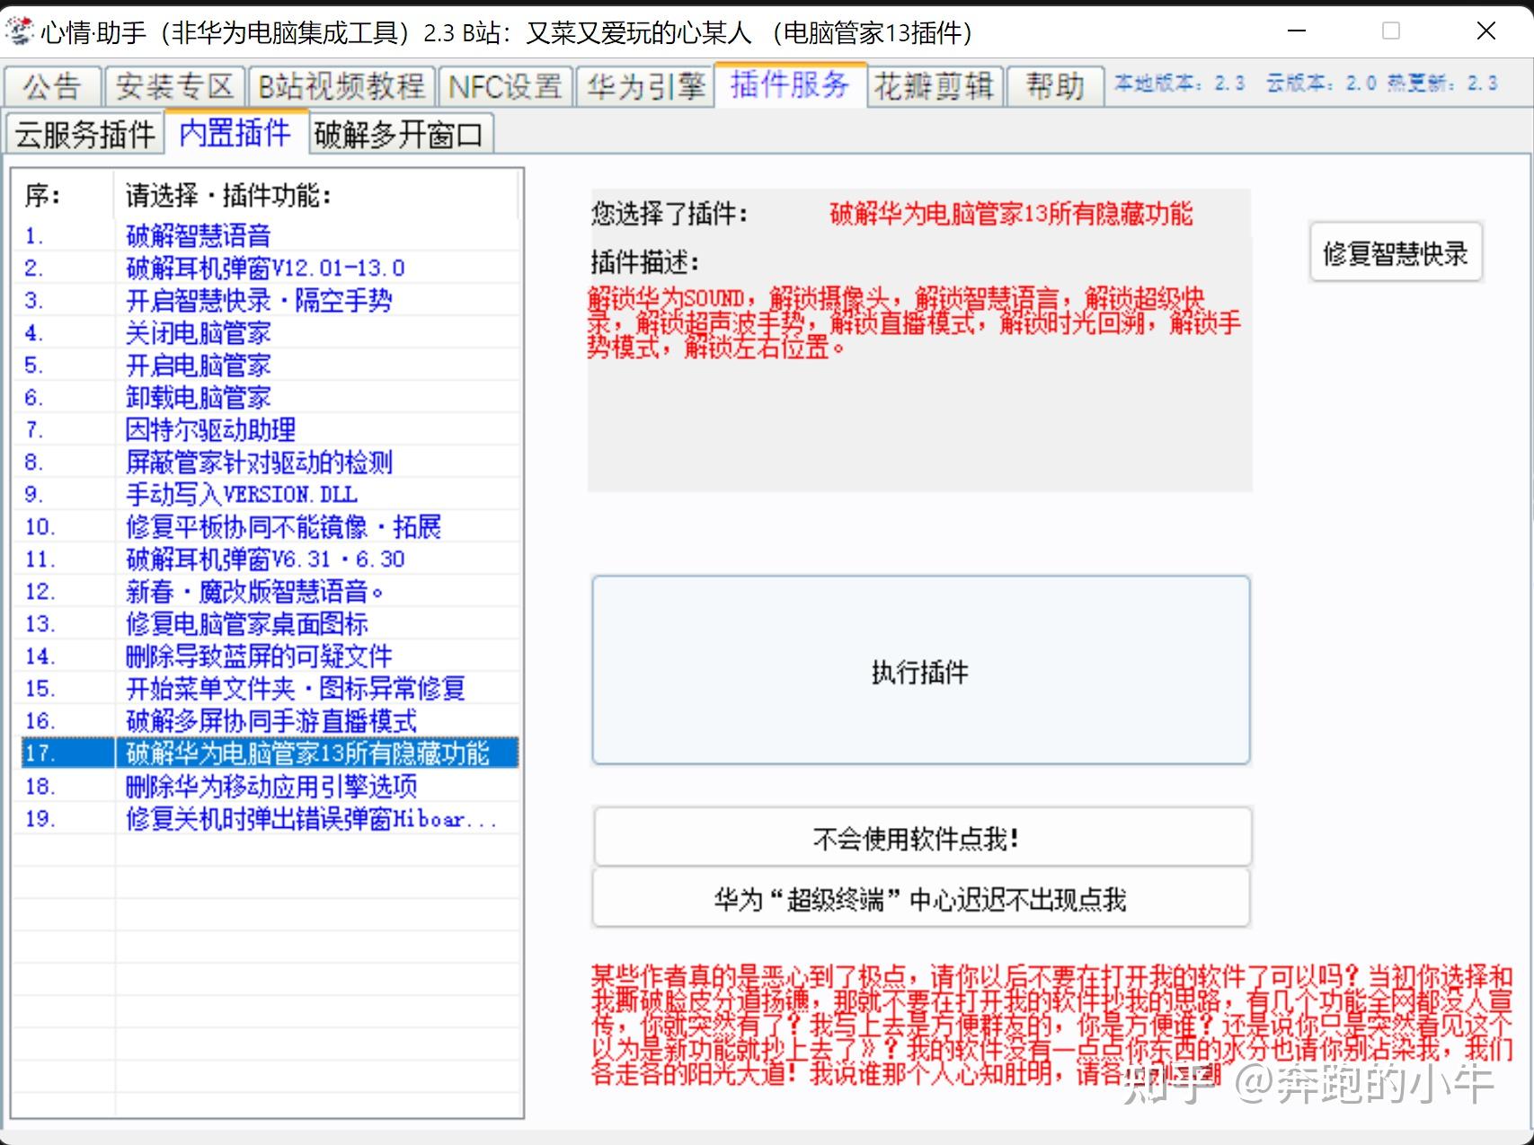Click the plugin description text area

point(919,386)
